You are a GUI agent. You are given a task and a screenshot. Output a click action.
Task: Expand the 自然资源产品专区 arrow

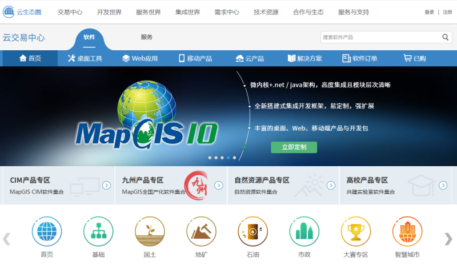pyautogui.click(x=331, y=185)
